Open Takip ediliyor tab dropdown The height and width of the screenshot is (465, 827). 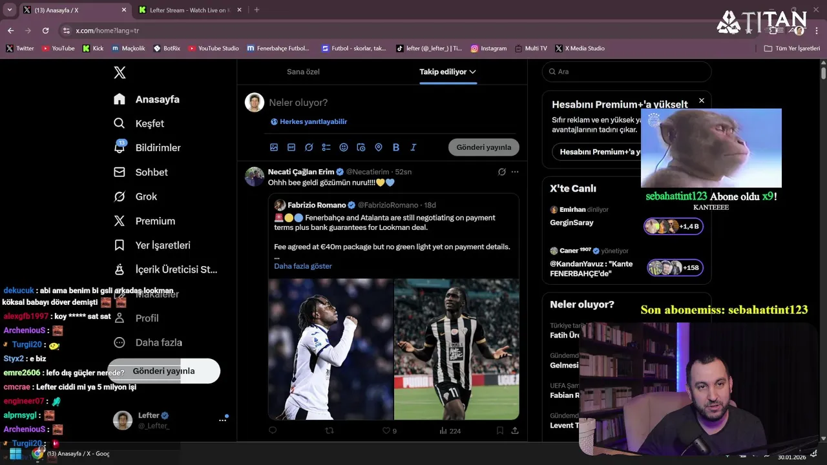(448, 72)
